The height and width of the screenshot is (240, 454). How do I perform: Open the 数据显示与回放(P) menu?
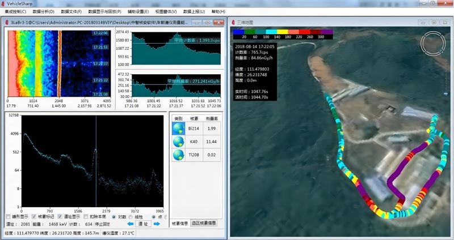pyautogui.click(x=104, y=11)
